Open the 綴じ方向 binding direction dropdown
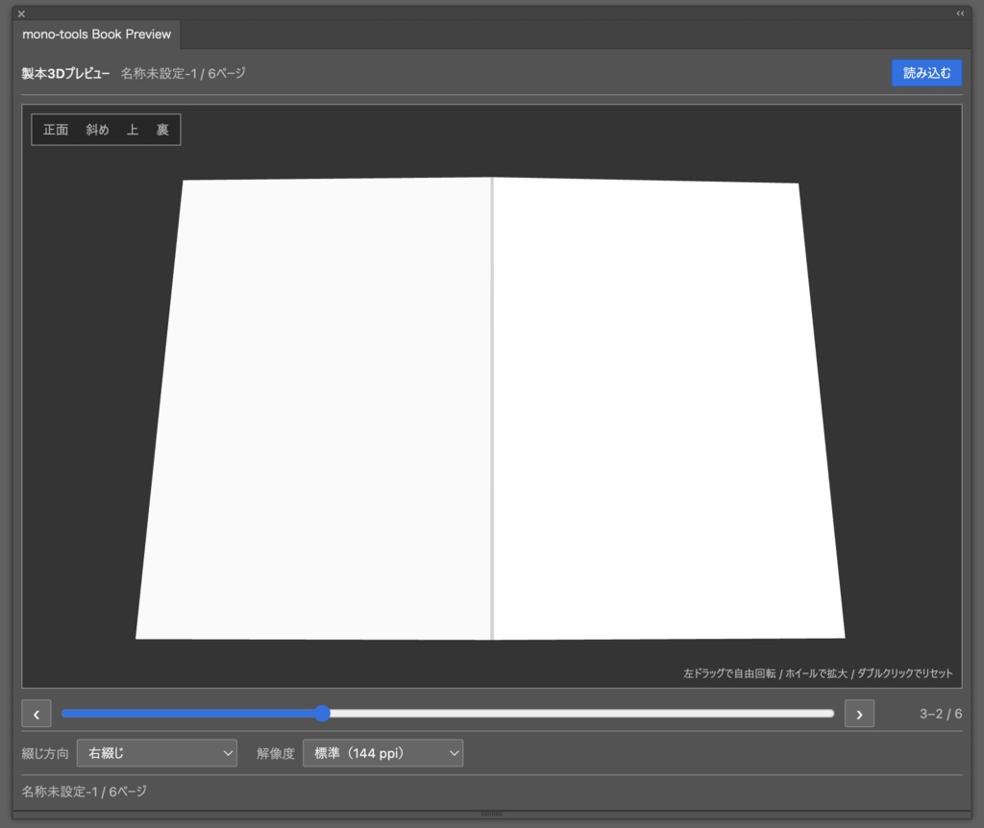The height and width of the screenshot is (828, 984). (157, 753)
